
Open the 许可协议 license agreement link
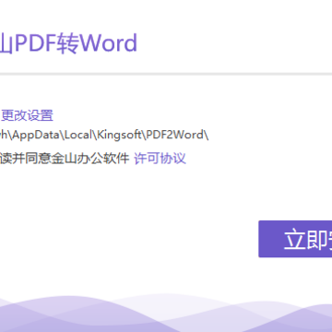pyautogui.click(x=160, y=159)
